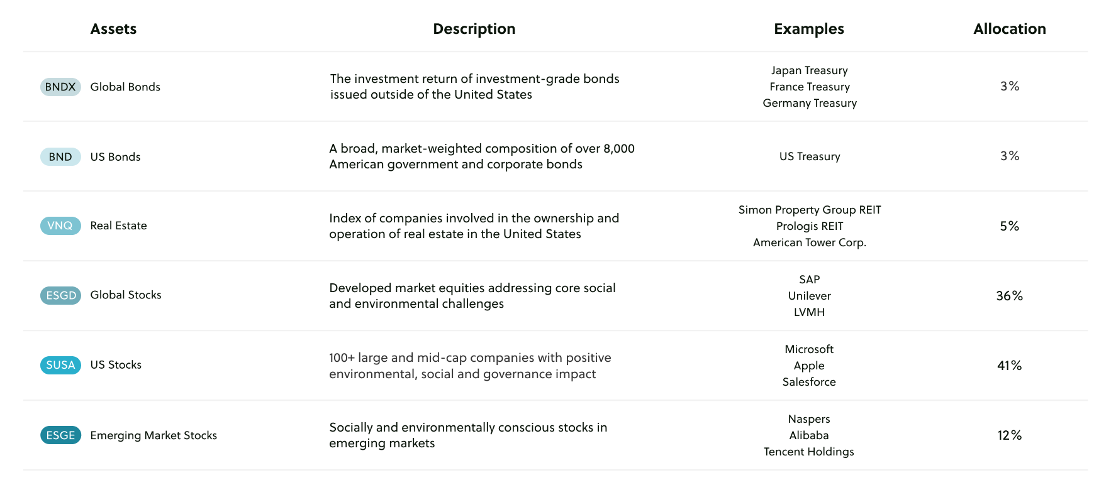Viewport: 1111px width, 490px height.
Task: Click the Global Stocks asset name
Action: pos(126,295)
